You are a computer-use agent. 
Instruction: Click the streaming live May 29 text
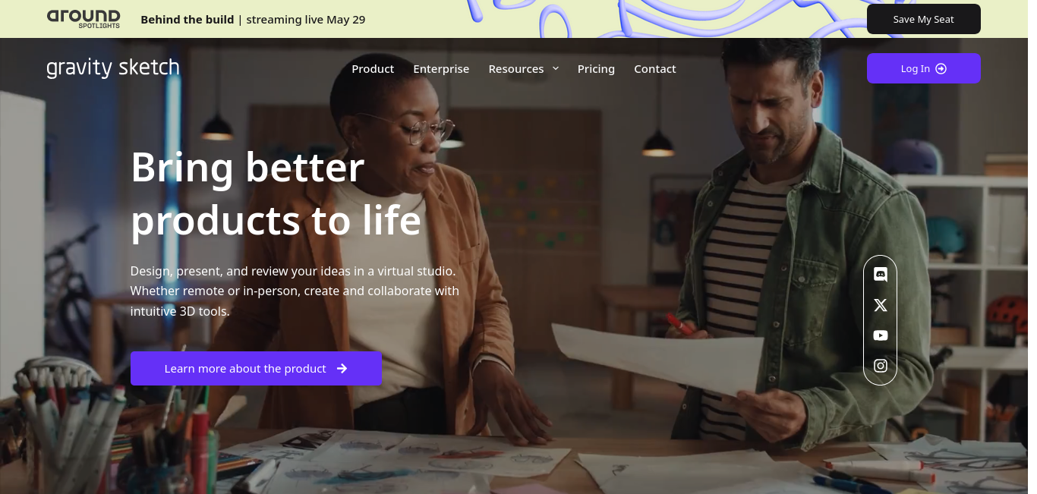click(x=306, y=19)
